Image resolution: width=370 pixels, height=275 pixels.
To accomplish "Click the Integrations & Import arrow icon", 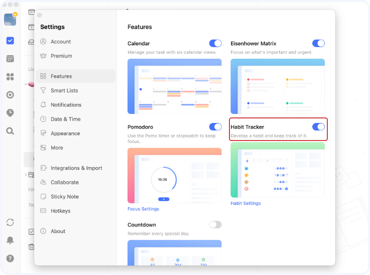I will coord(43,168).
